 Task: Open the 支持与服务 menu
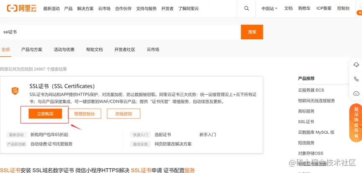pyautogui.click(x=146, y=8)
